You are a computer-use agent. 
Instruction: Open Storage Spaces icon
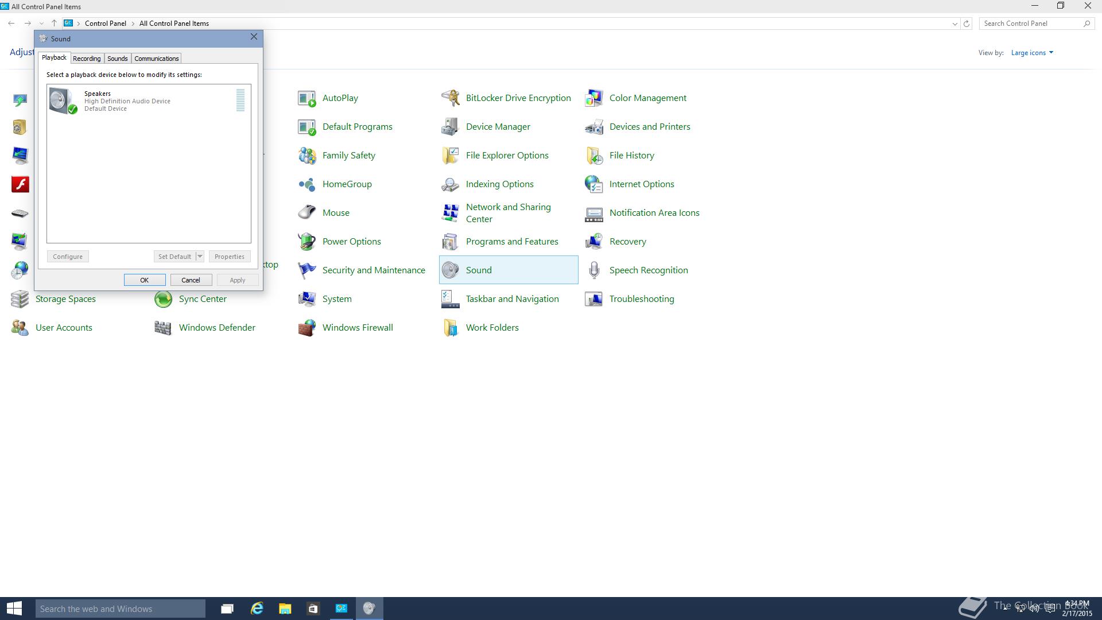click(20, 299)
